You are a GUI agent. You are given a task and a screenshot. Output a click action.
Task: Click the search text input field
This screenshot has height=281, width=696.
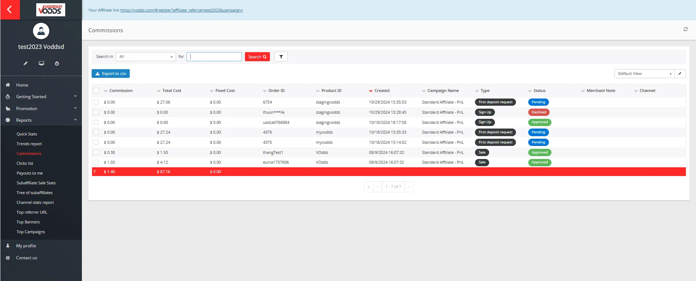[214, 57]
